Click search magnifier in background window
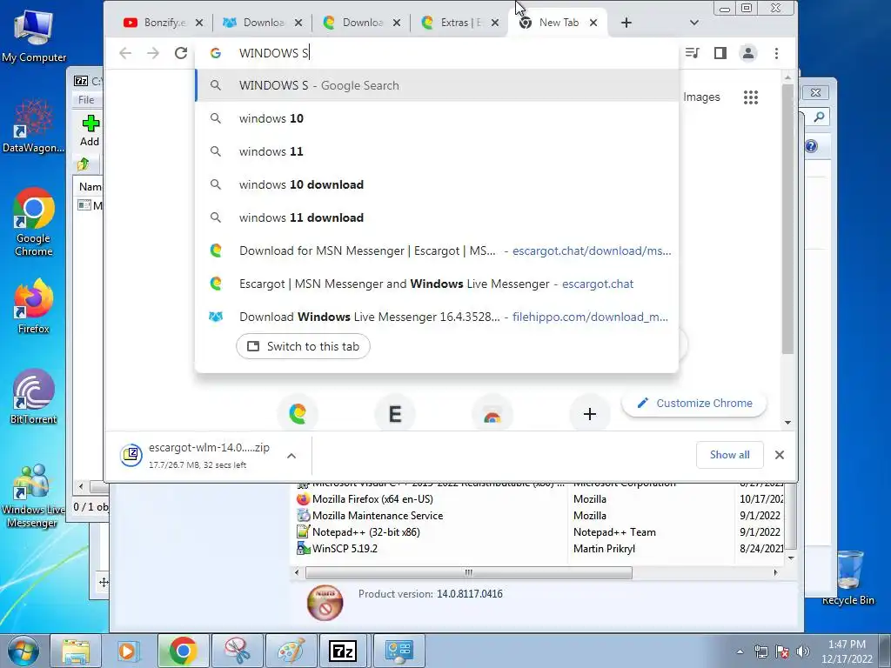Screen dimensions: 891x668 click(818, 117)
